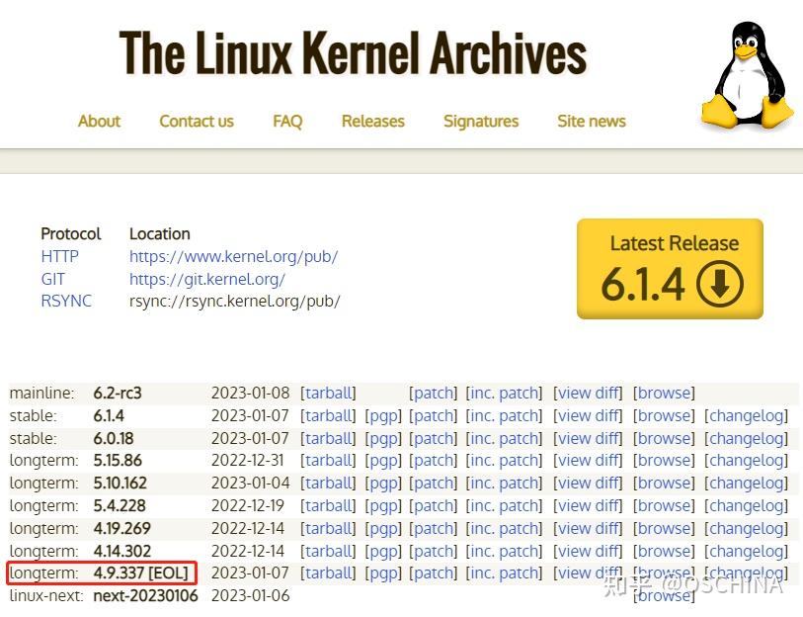Open inc. patch for longterm 4.19.269

point(505,529)
